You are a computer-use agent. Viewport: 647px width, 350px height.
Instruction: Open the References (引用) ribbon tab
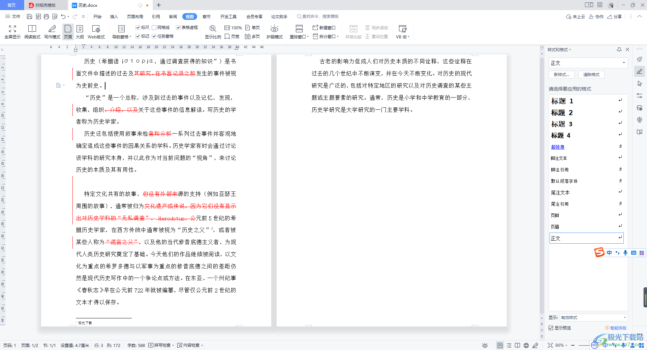point(156,16)
